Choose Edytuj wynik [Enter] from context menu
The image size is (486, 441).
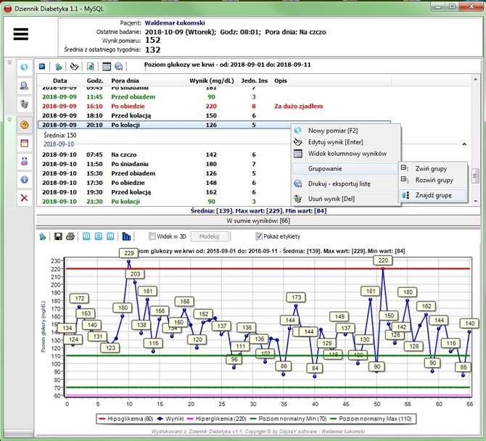[x=346, y=142]
